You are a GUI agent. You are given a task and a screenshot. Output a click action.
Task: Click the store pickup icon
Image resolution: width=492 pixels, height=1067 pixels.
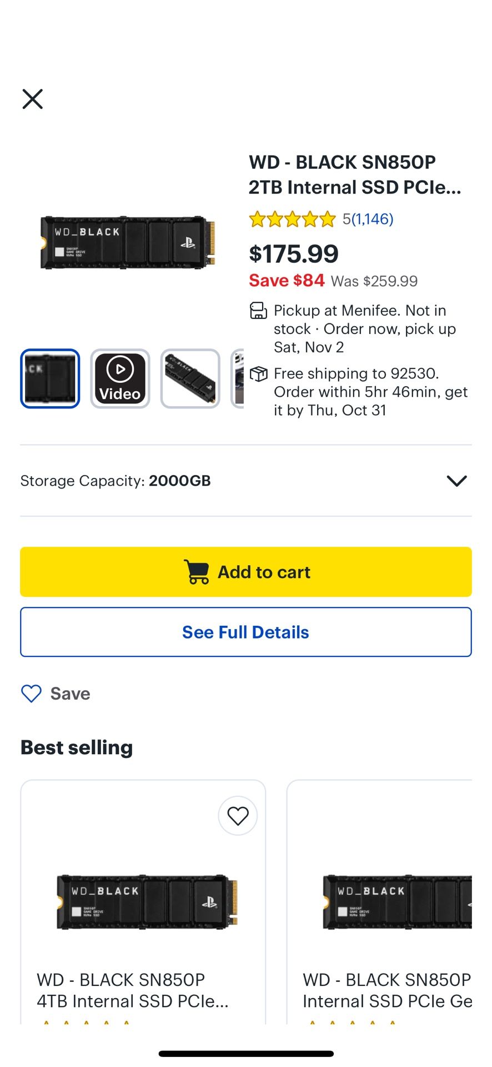258,311
